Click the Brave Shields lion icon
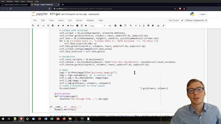 click(180, 9)
